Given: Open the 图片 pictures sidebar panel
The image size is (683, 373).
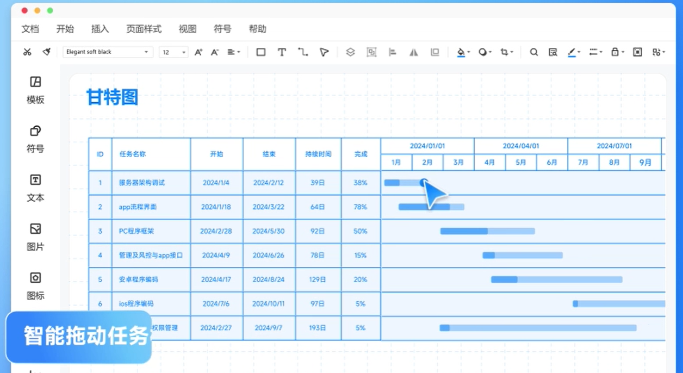Looking at the screenshot, I should [x=35, y=237].
